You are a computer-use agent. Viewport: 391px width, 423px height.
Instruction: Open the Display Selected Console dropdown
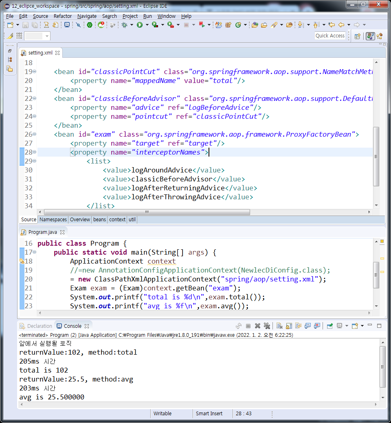coord(347,326)
